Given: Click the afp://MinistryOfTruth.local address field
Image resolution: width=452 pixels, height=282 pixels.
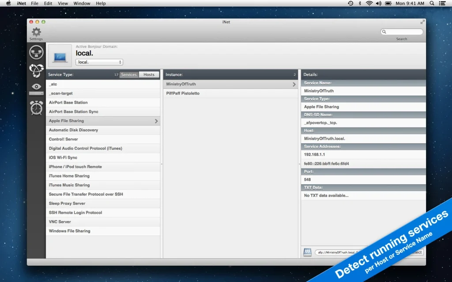Looking at the screenshot, I should 349,252.
